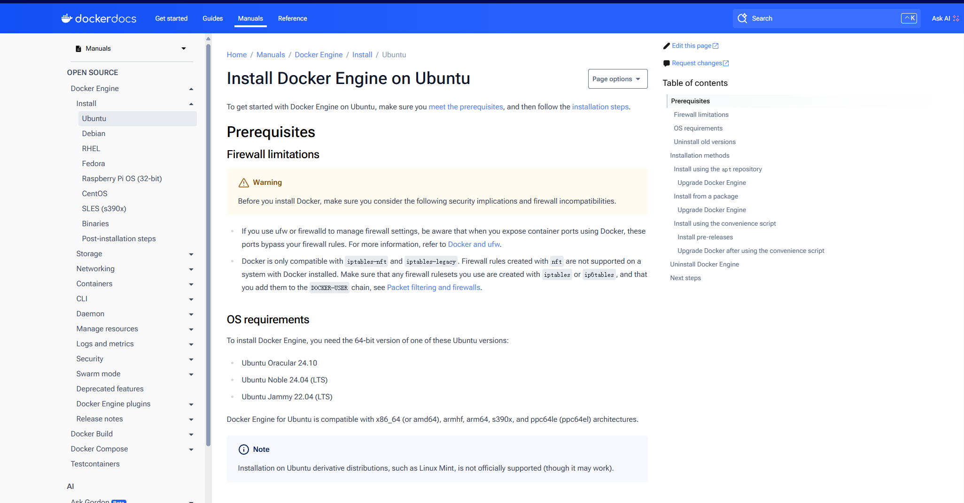The height and width of the screenshot is (503, 964).
Task: Click the pencil icon beside Edit this page
Action: (x=666, y=46)
